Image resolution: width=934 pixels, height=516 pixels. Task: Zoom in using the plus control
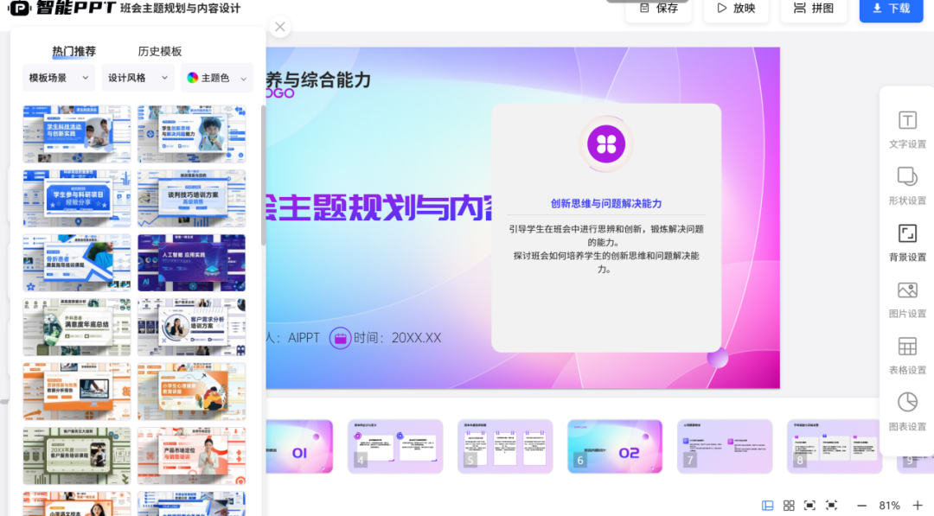pyautogui.click(x=919, y=503)
